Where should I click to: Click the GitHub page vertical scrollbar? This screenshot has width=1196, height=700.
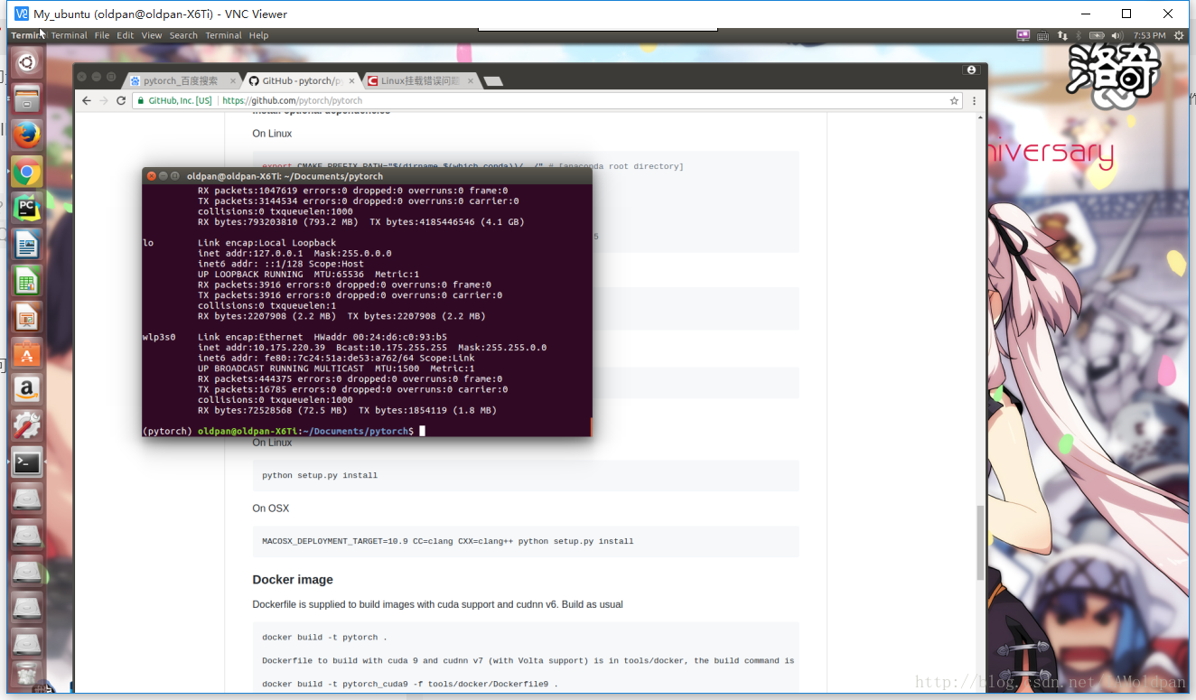(x=980, y=542)
